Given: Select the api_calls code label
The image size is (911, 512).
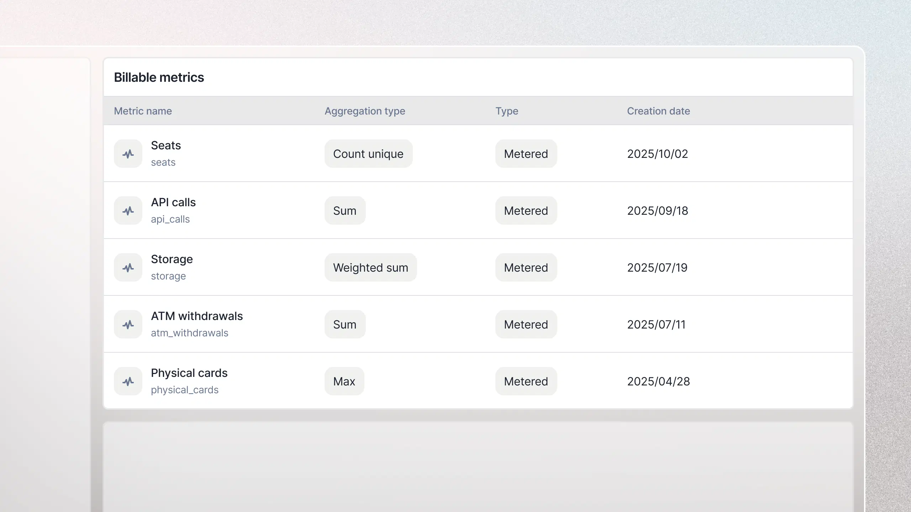Looking at the screenshot, I should pos(171,219).
